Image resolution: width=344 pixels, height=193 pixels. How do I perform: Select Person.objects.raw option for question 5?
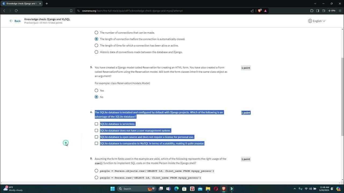pyautogui.click(x=96, y=171)
